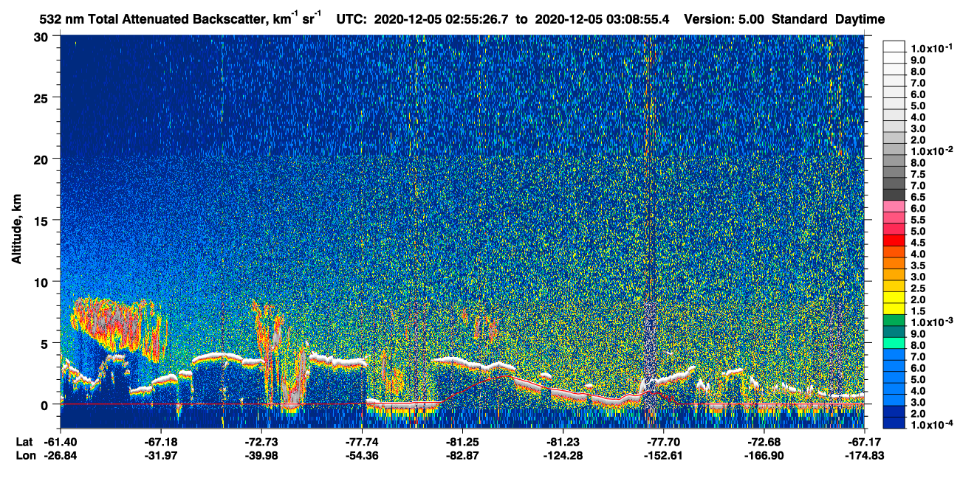
Task: Click the colorbar label 6.5
Action: pyautogui.click(x=919, y=198)
